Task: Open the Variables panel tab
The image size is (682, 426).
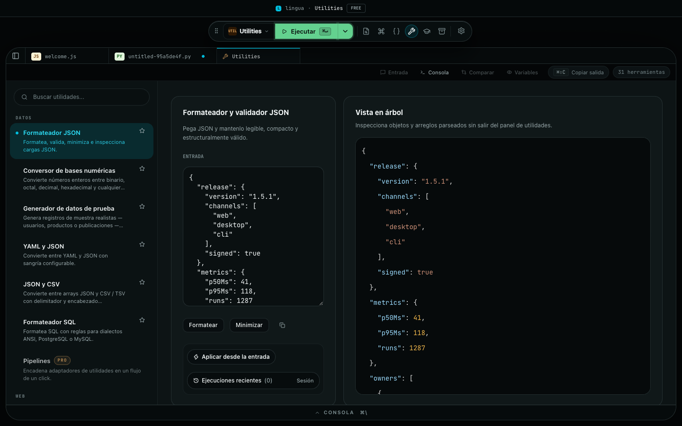Action: coord(522,72)
